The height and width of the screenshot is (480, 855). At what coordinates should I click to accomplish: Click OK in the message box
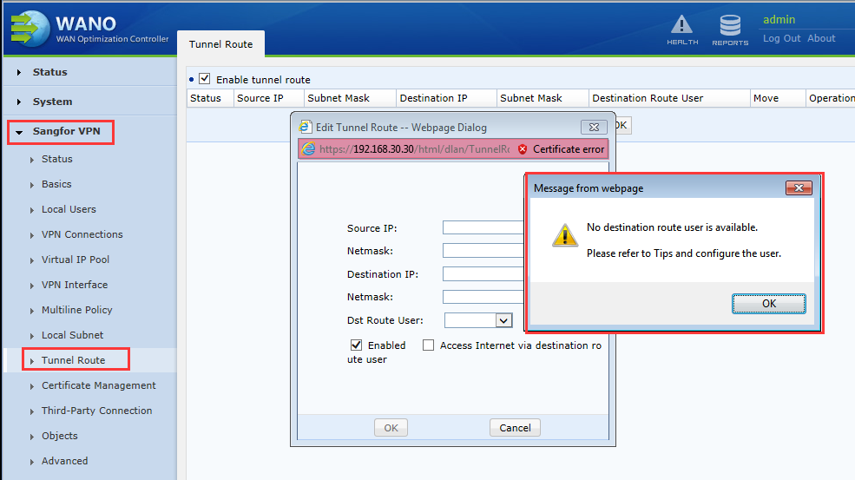tap(769, 303)
